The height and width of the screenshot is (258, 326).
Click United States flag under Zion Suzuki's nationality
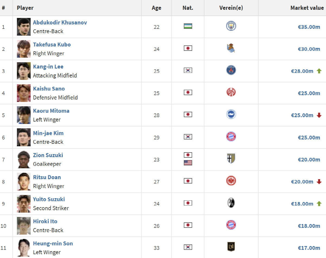[x=188, y=163]
